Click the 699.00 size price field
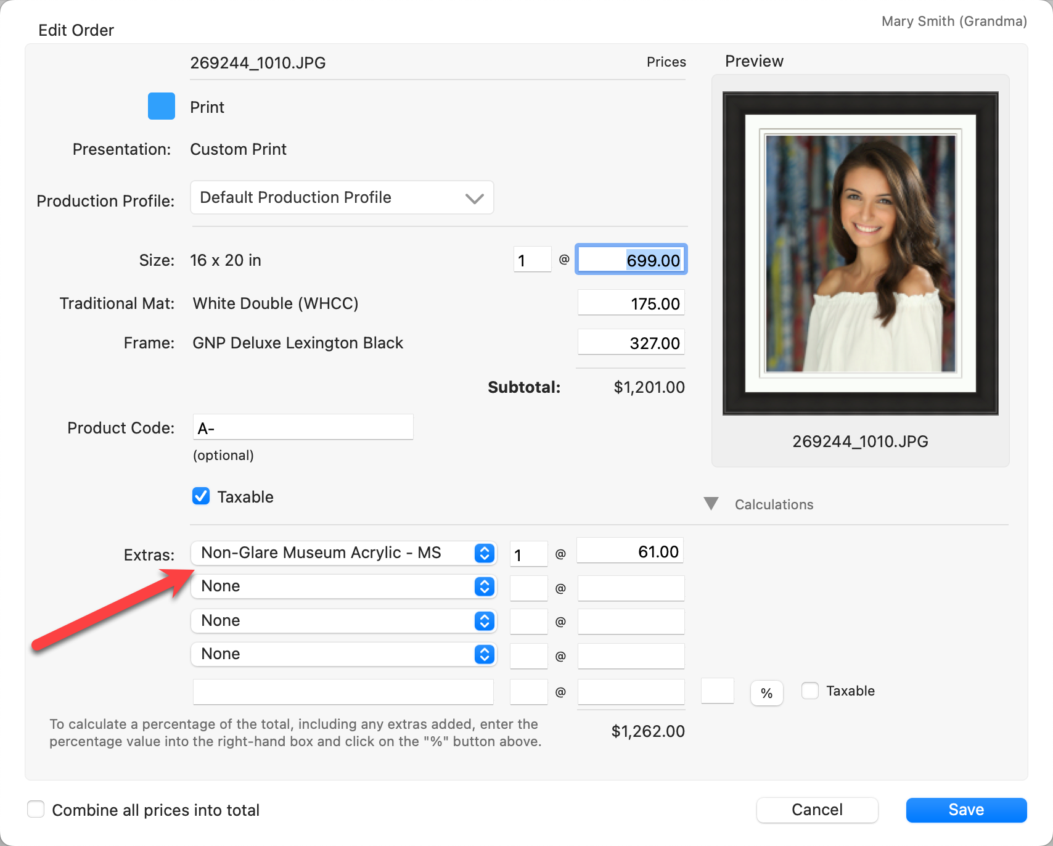The height and width of the screenshot is (846, 1053). [631, 260]
